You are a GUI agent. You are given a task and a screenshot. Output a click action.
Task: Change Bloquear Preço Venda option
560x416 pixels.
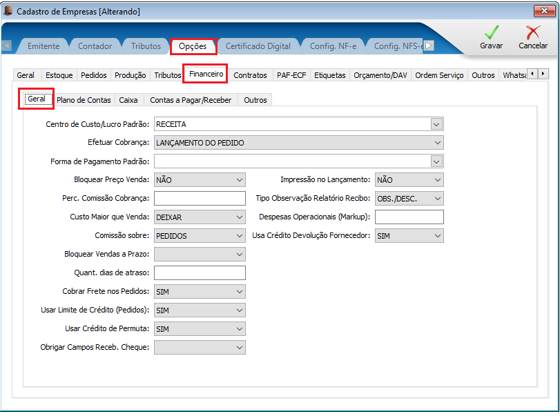[x=200, y=180]
